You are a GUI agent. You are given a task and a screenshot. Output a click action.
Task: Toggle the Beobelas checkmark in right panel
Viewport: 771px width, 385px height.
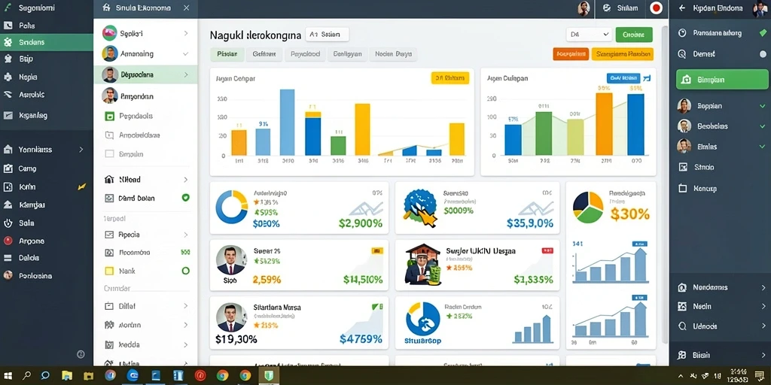[763, 126]
